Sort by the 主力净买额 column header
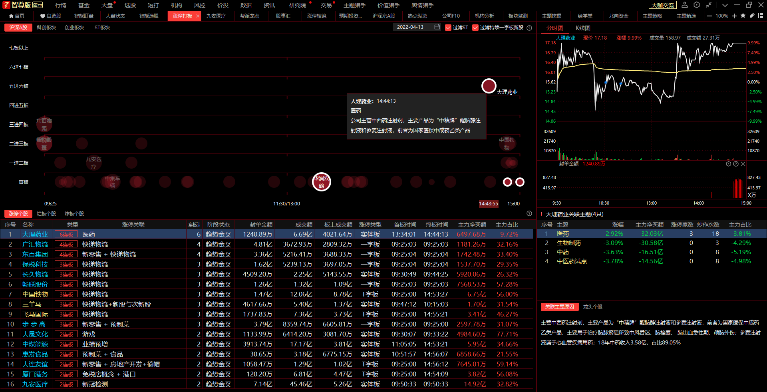 [x=472, y=225]
